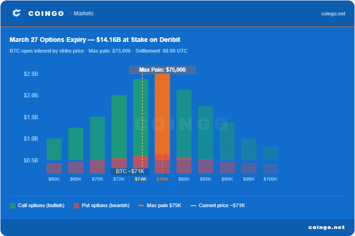Click the coingo.net footer link

327,227
